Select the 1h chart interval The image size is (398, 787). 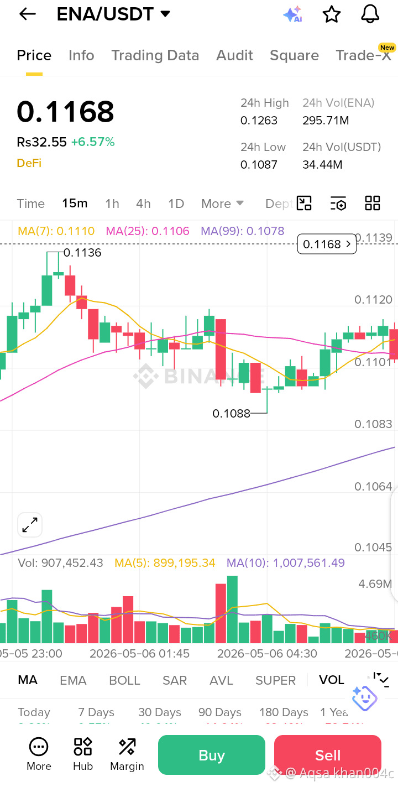[x=112, y=204]
